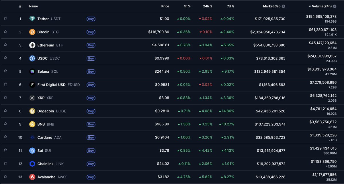Sort table by 24h % column

click(x=207, y=6)
